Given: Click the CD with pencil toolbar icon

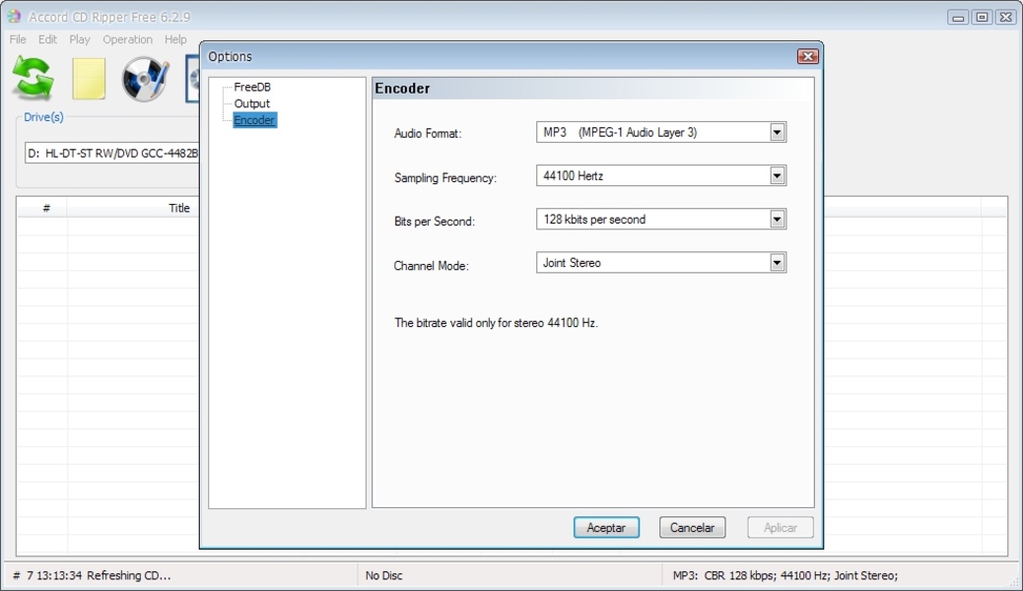Looking at the screenshot, I should [145, 79].
